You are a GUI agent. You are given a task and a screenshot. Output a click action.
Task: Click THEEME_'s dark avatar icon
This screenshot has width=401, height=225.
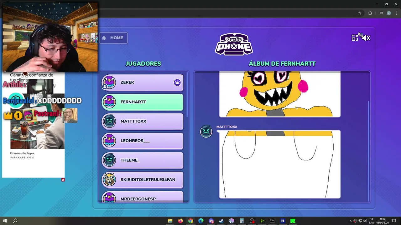tap(109, 160)
